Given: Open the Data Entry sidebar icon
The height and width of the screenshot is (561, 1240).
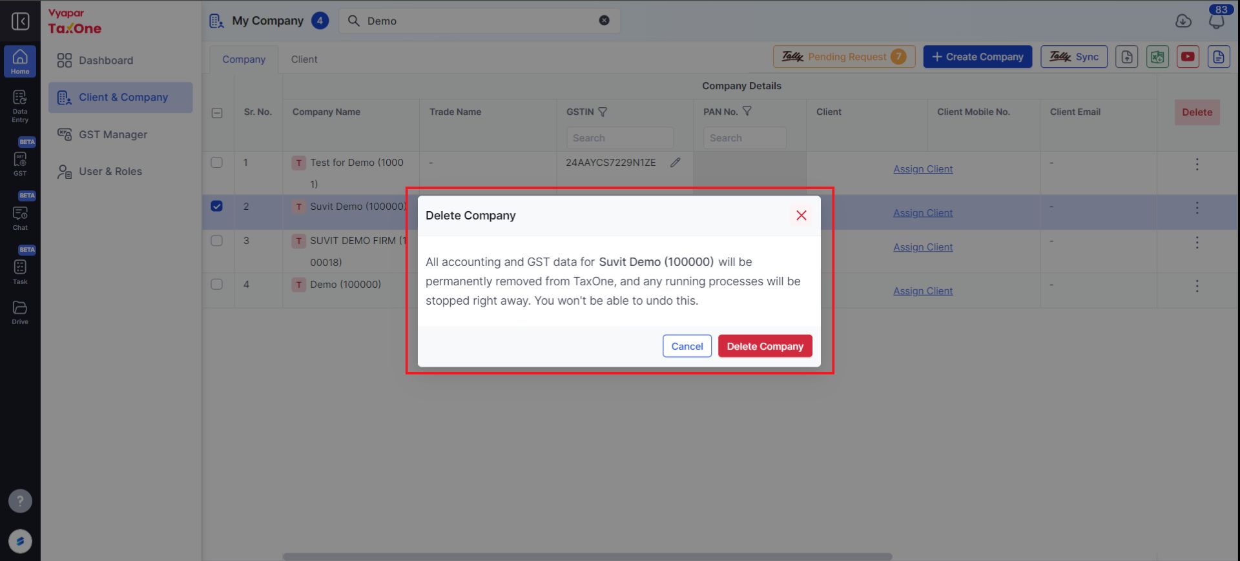Looking at the screenshot, I should point(20,106).
